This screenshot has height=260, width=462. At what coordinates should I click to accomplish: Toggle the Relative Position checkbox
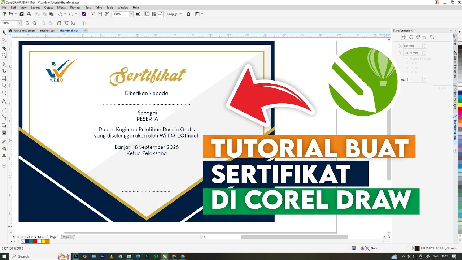pos(407,58)
